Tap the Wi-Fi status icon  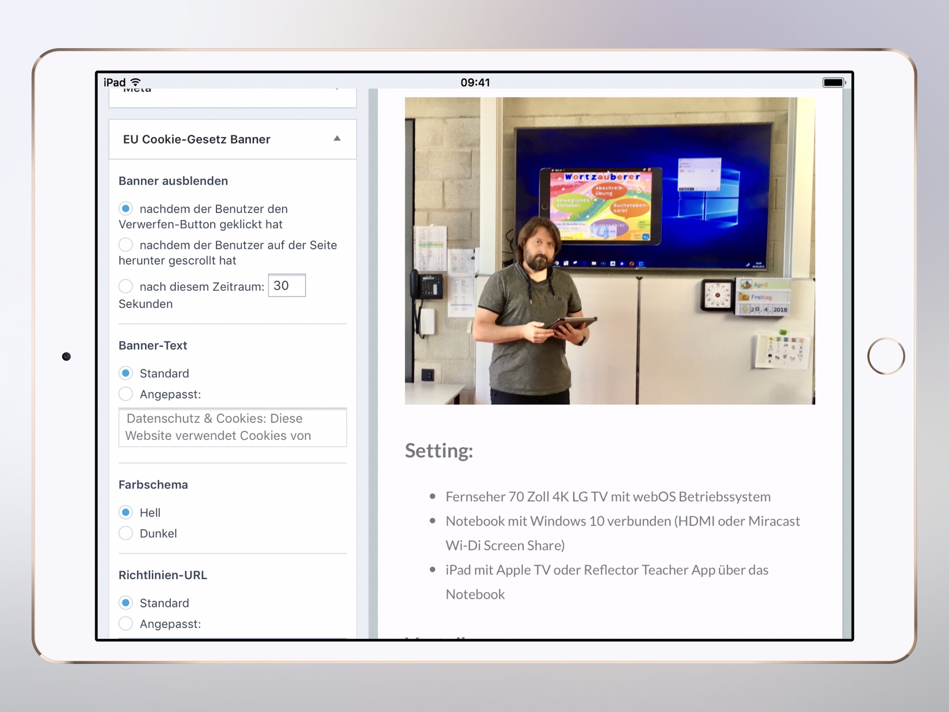[136, 82]
